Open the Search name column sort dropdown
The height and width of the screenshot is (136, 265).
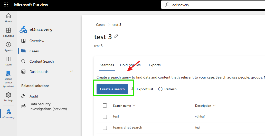[x=134, y=105]
